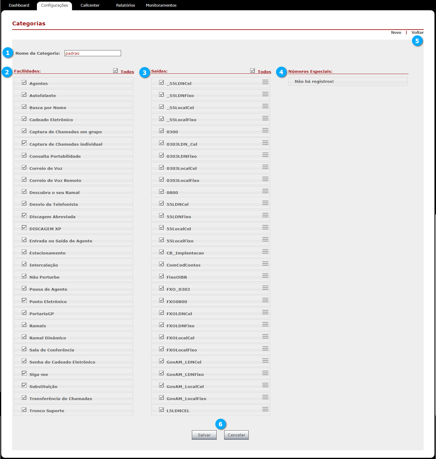The width and height of the screenshot is (436, 459).
Task: Click the handle icon on the _55LocalFixo row
Action: 265,118
